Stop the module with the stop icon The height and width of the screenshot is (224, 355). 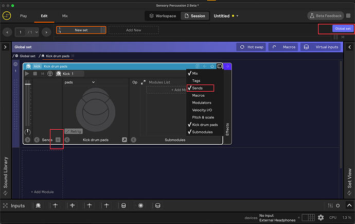coord(35,74)
